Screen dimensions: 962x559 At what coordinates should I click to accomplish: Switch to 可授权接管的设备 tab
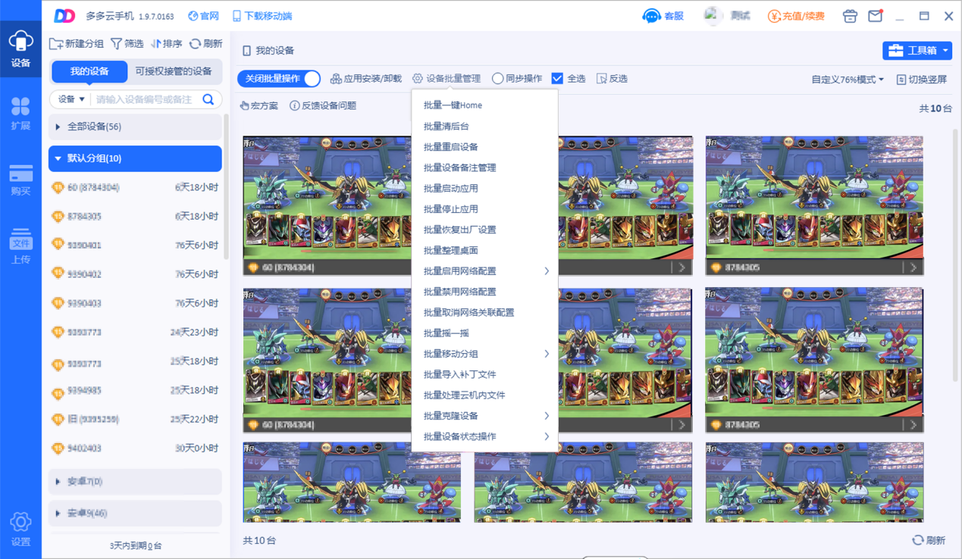click(174, 71)
